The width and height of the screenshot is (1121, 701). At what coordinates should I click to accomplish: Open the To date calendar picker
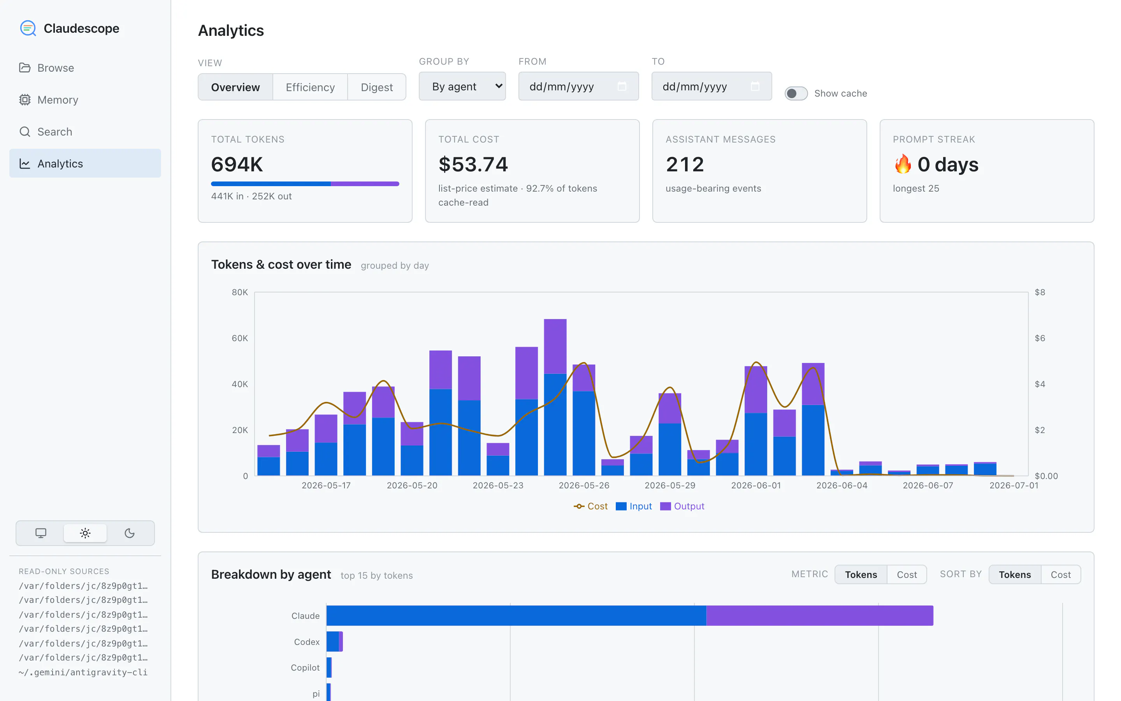pyautogui.click(x=755, y=86)
